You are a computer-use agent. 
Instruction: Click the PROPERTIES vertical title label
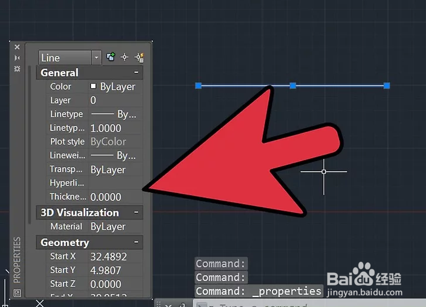coord(17,260)
